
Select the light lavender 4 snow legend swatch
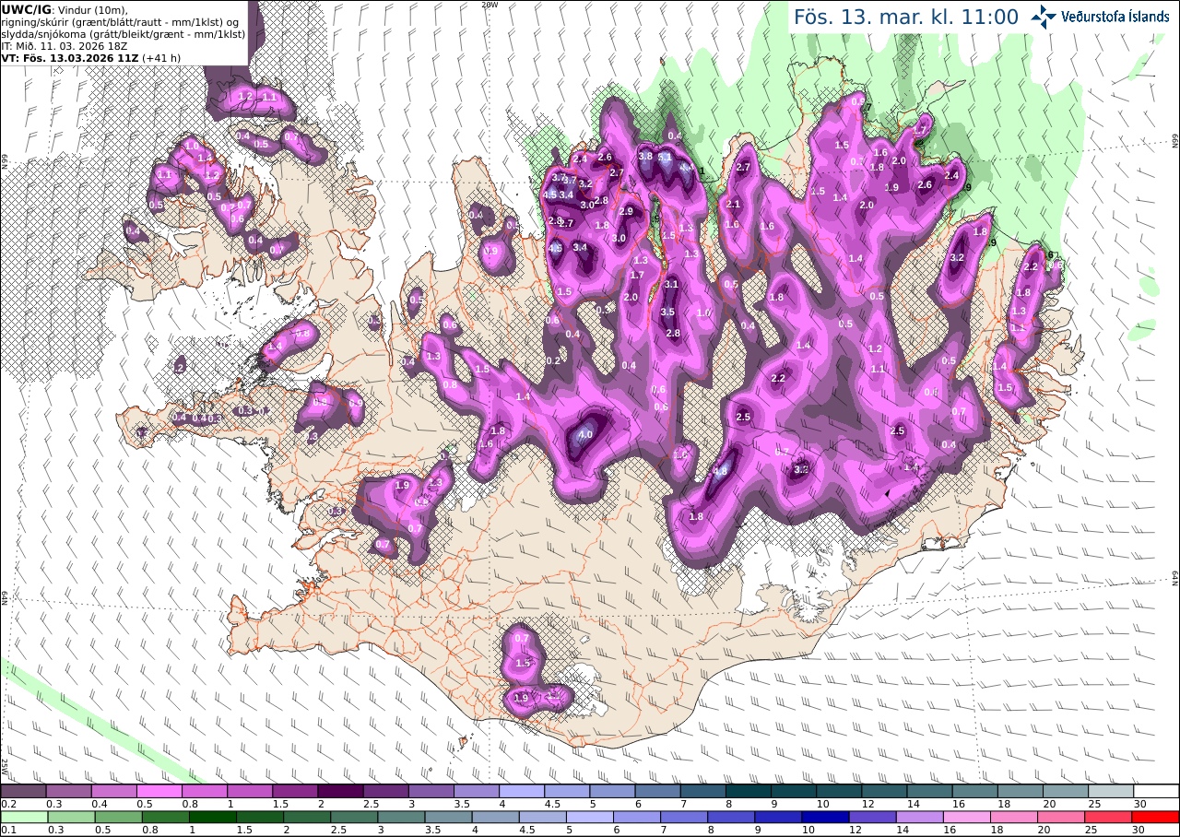[522, 791]
